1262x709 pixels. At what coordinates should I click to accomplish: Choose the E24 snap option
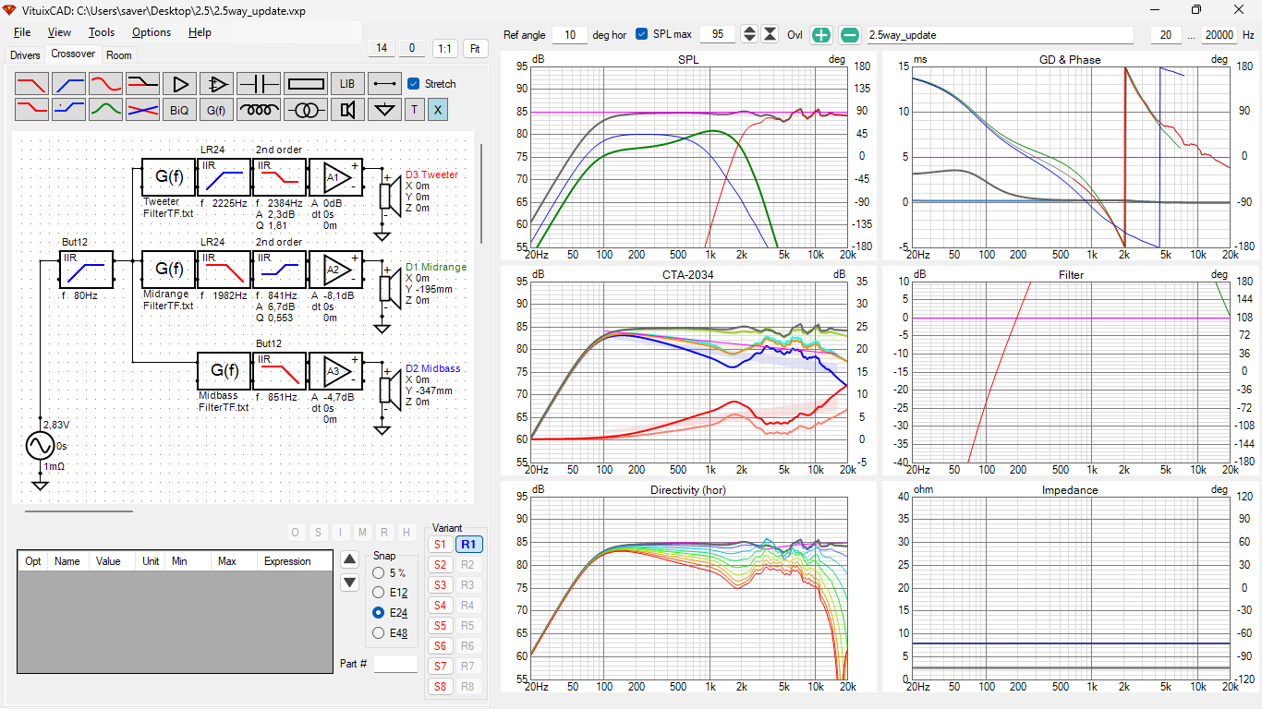[x=378, y=613]
